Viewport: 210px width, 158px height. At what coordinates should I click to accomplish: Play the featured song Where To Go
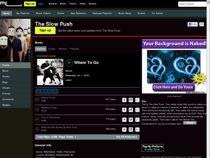(69, 63)
